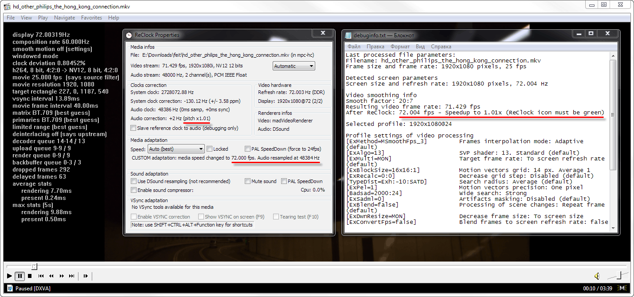Skip to previous track in player
634x297 pixels.
click(41, 276)
